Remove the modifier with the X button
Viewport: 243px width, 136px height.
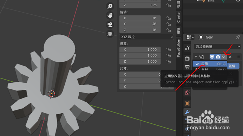(x=230, y=57)
